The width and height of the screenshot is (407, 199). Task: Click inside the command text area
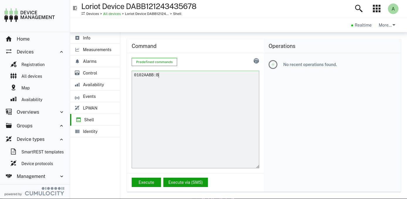click(x=195, y=123)
